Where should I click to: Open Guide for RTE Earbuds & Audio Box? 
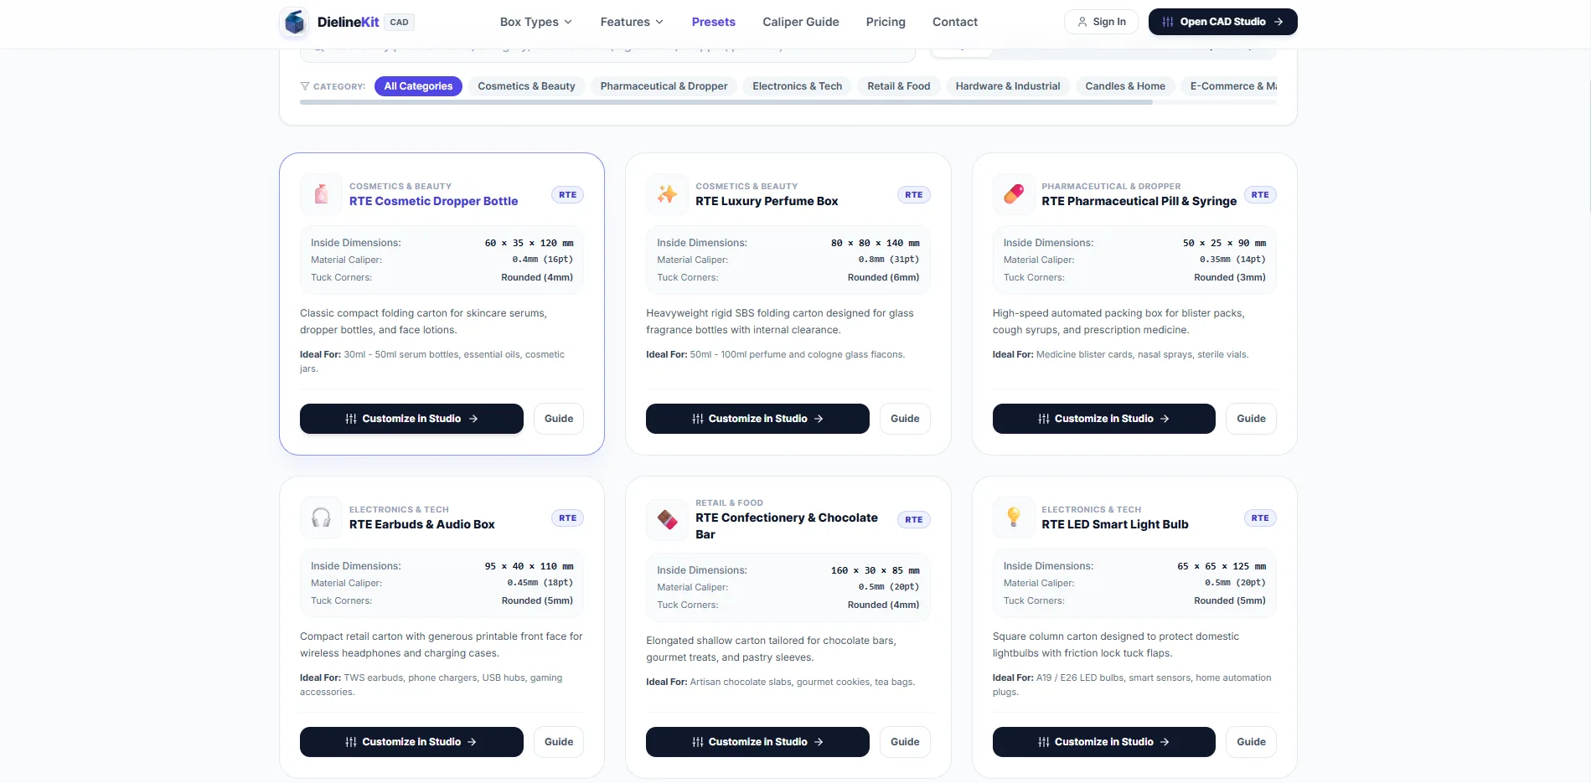(x=559, y=742)
